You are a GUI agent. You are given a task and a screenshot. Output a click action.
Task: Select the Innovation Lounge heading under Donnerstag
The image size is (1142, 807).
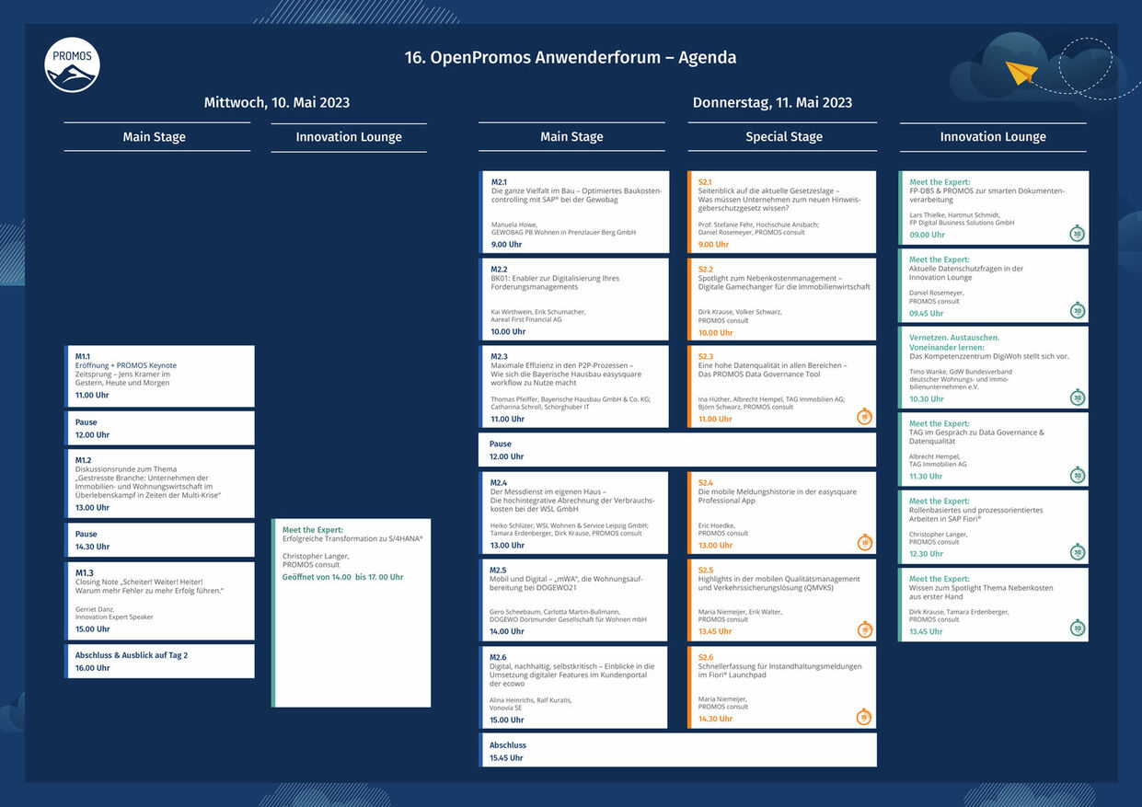[993, 137]
